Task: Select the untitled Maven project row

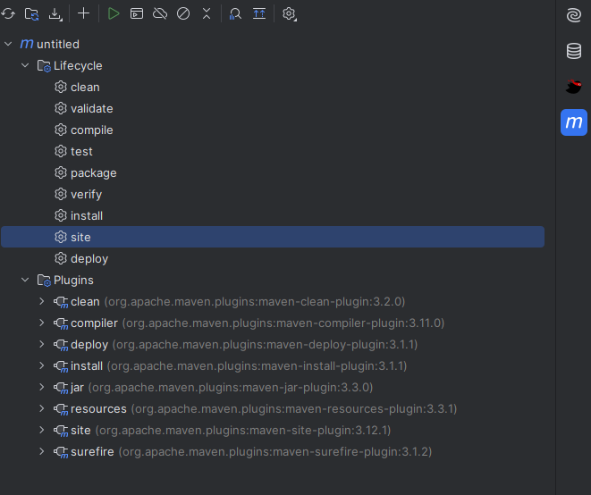Action: click(x=273, y=44)
